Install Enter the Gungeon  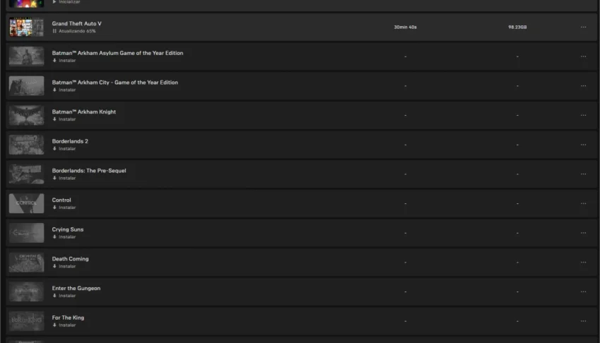tap(64, 296)
